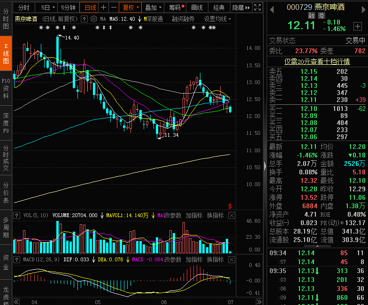Click 加指标 in MACD panel
This screenshot has width=368, height=305.
[194, 259]
